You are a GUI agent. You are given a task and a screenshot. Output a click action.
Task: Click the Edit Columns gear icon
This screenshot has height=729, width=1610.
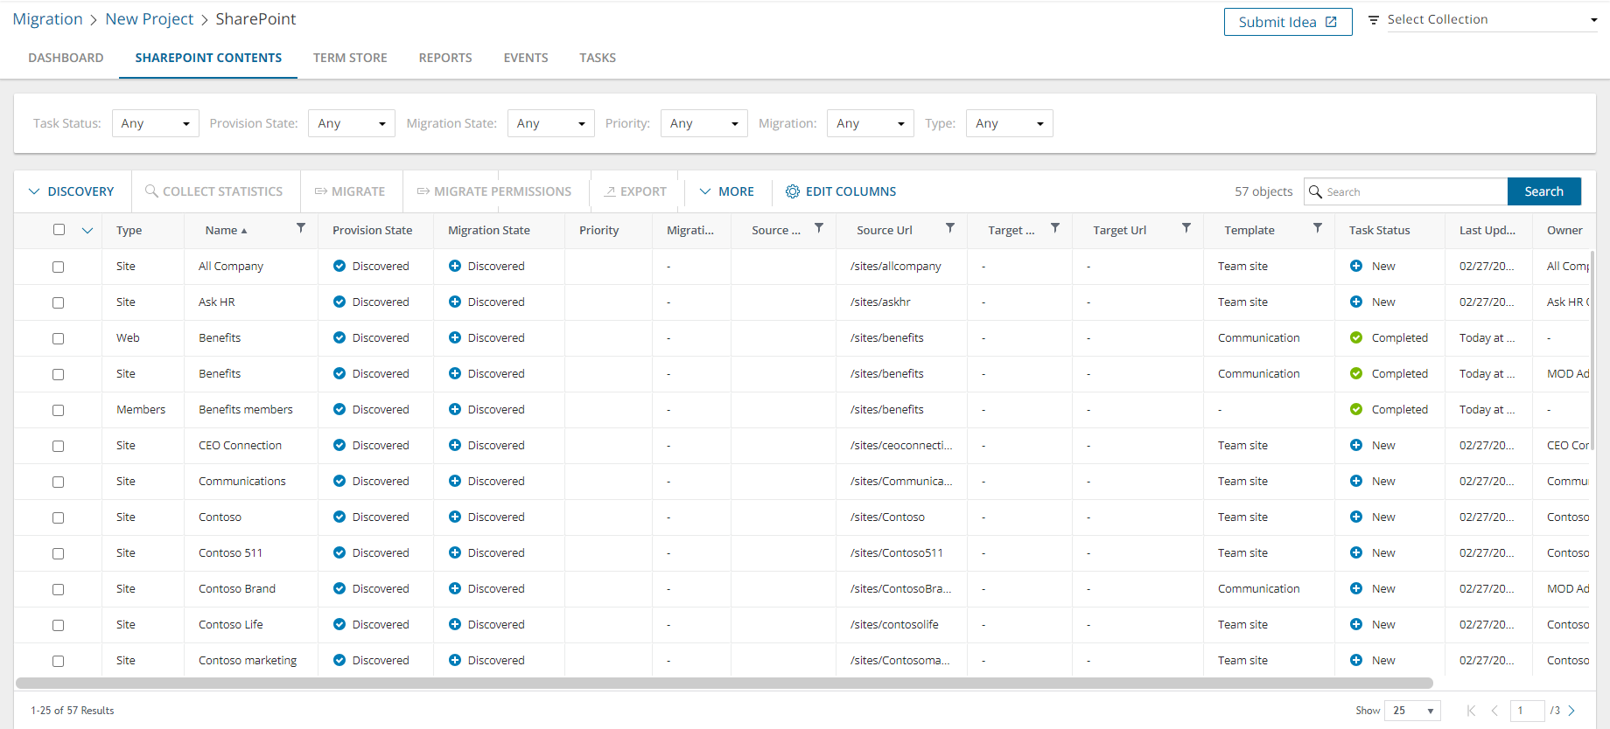792,191
